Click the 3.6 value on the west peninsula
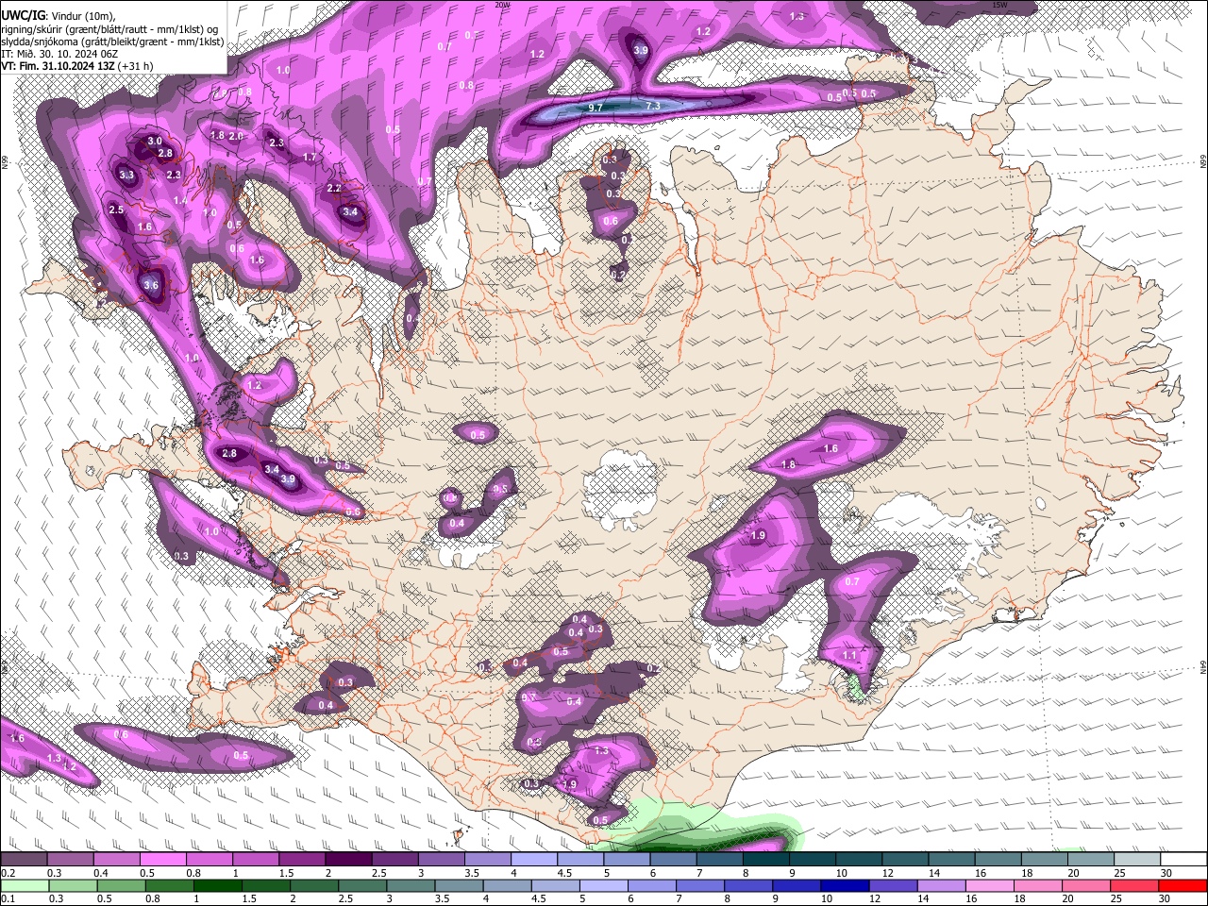Image resolution: width=1208 pixels, height=906 pixels. (151, 285)
